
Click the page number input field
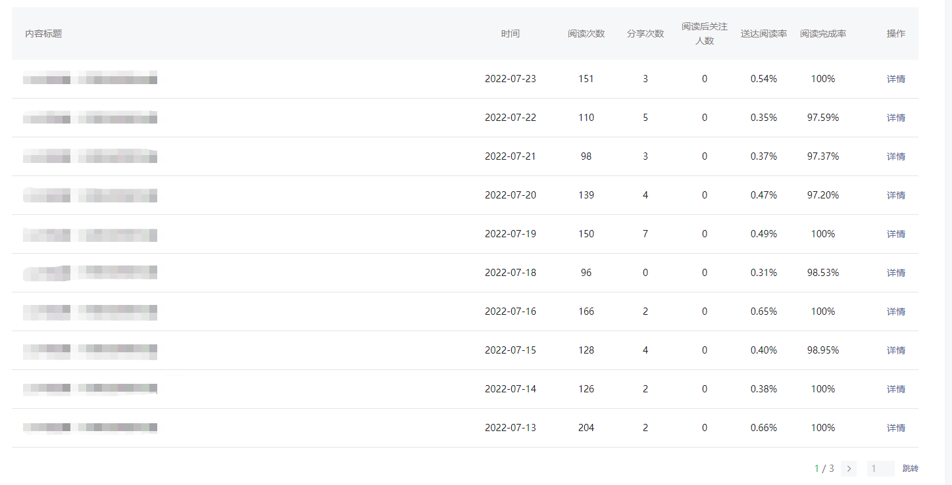[x=881, y=469]
